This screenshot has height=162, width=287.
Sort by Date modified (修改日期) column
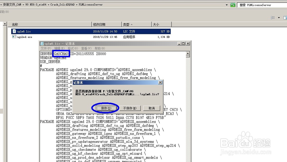[107, 24]
